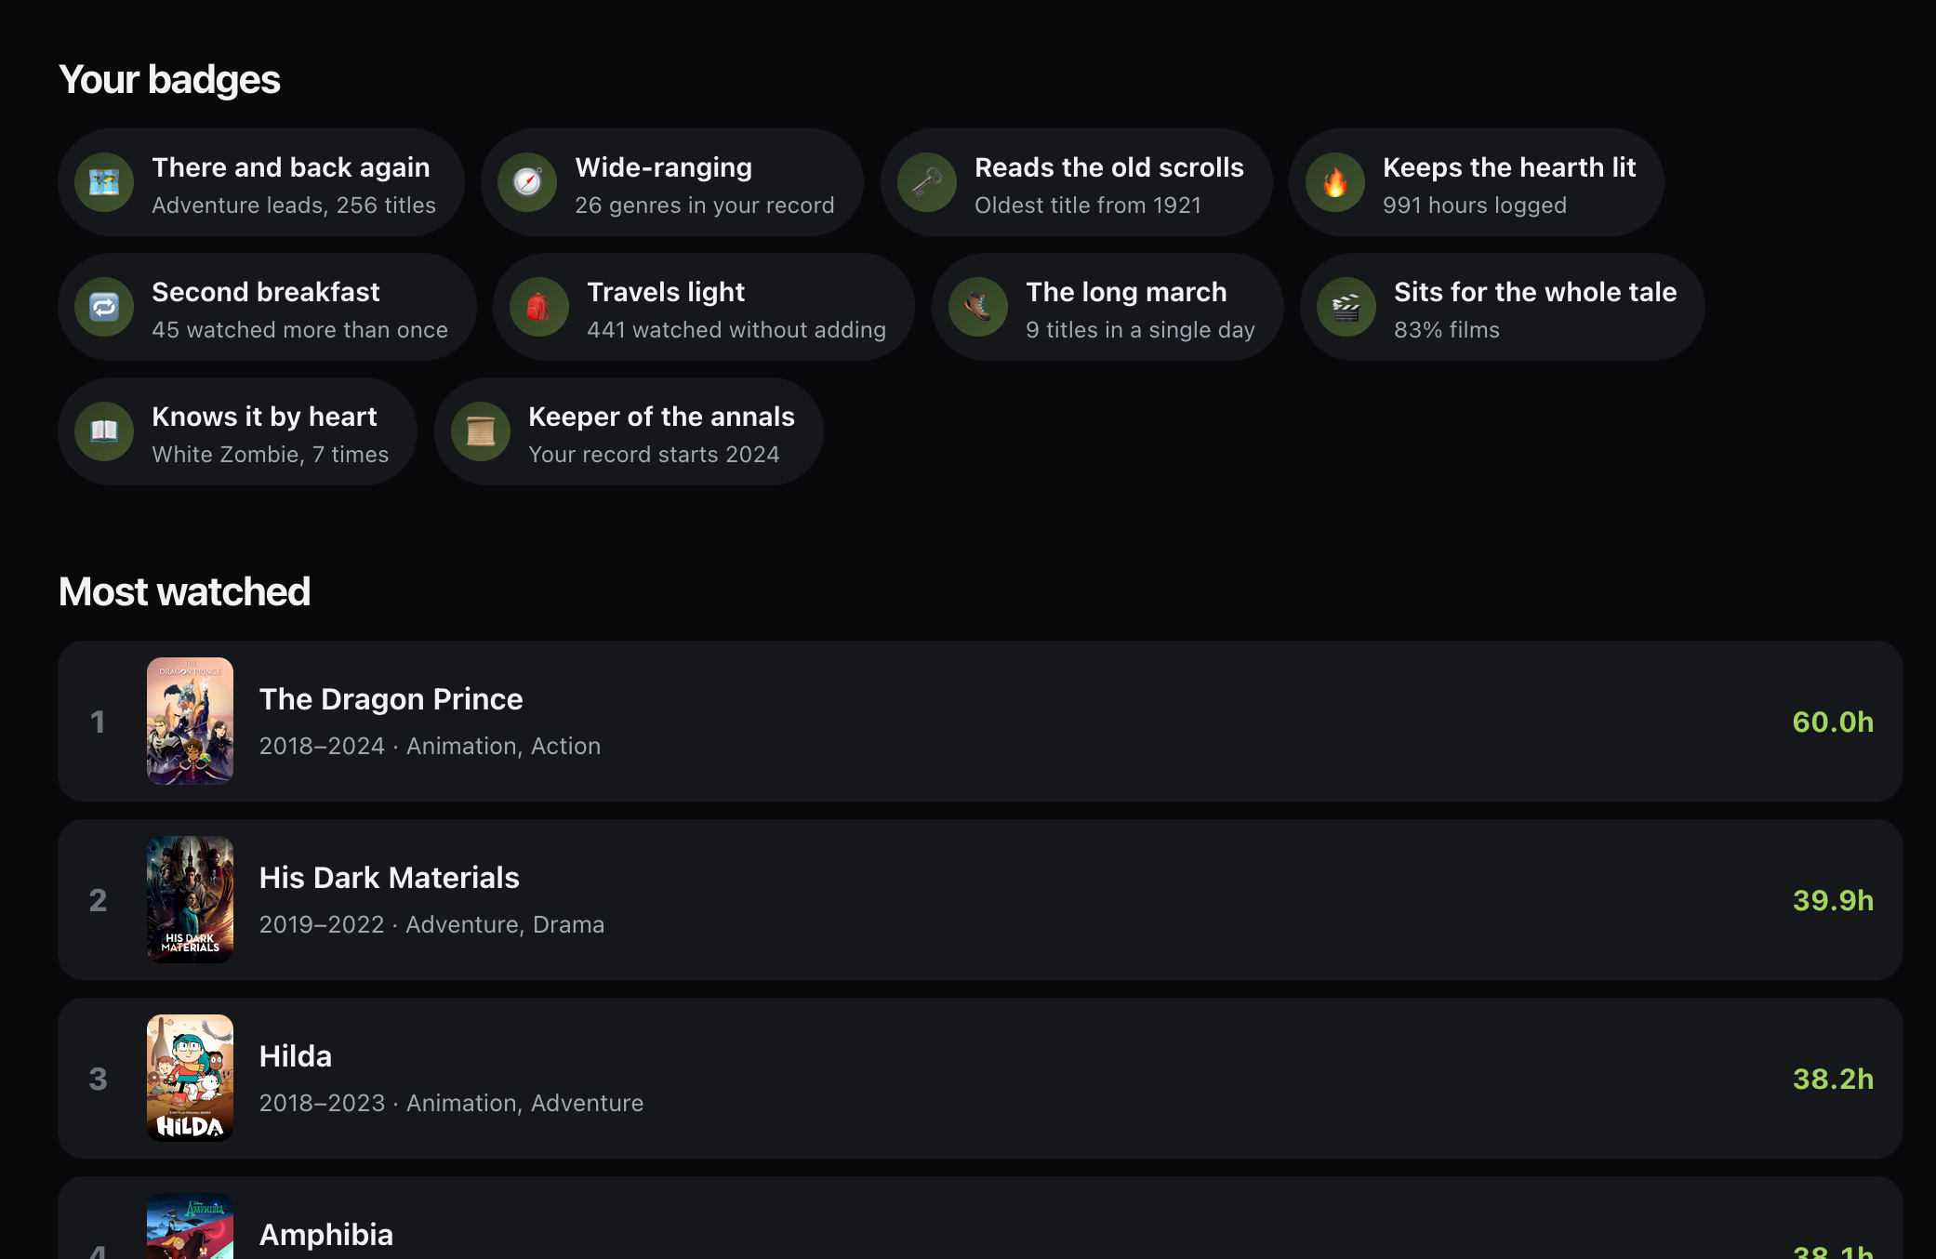Click the map icon on There and back again badge
The height and width of the screenshot is (1259, 1936).
[x=104, y=182]
